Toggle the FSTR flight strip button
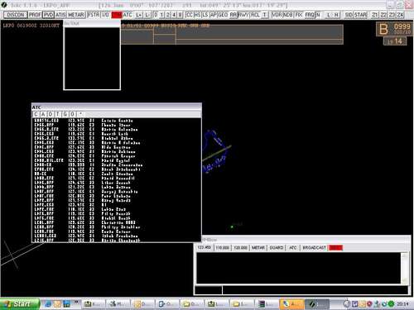The height and width of the screenshot is (310, 414). pos(94,15)
